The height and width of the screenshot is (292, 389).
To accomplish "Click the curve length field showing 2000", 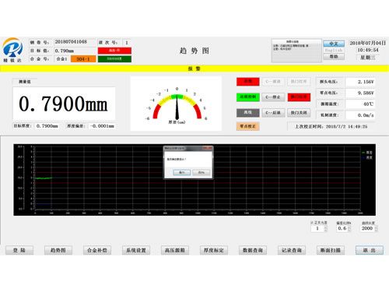I will coord(367,228).
